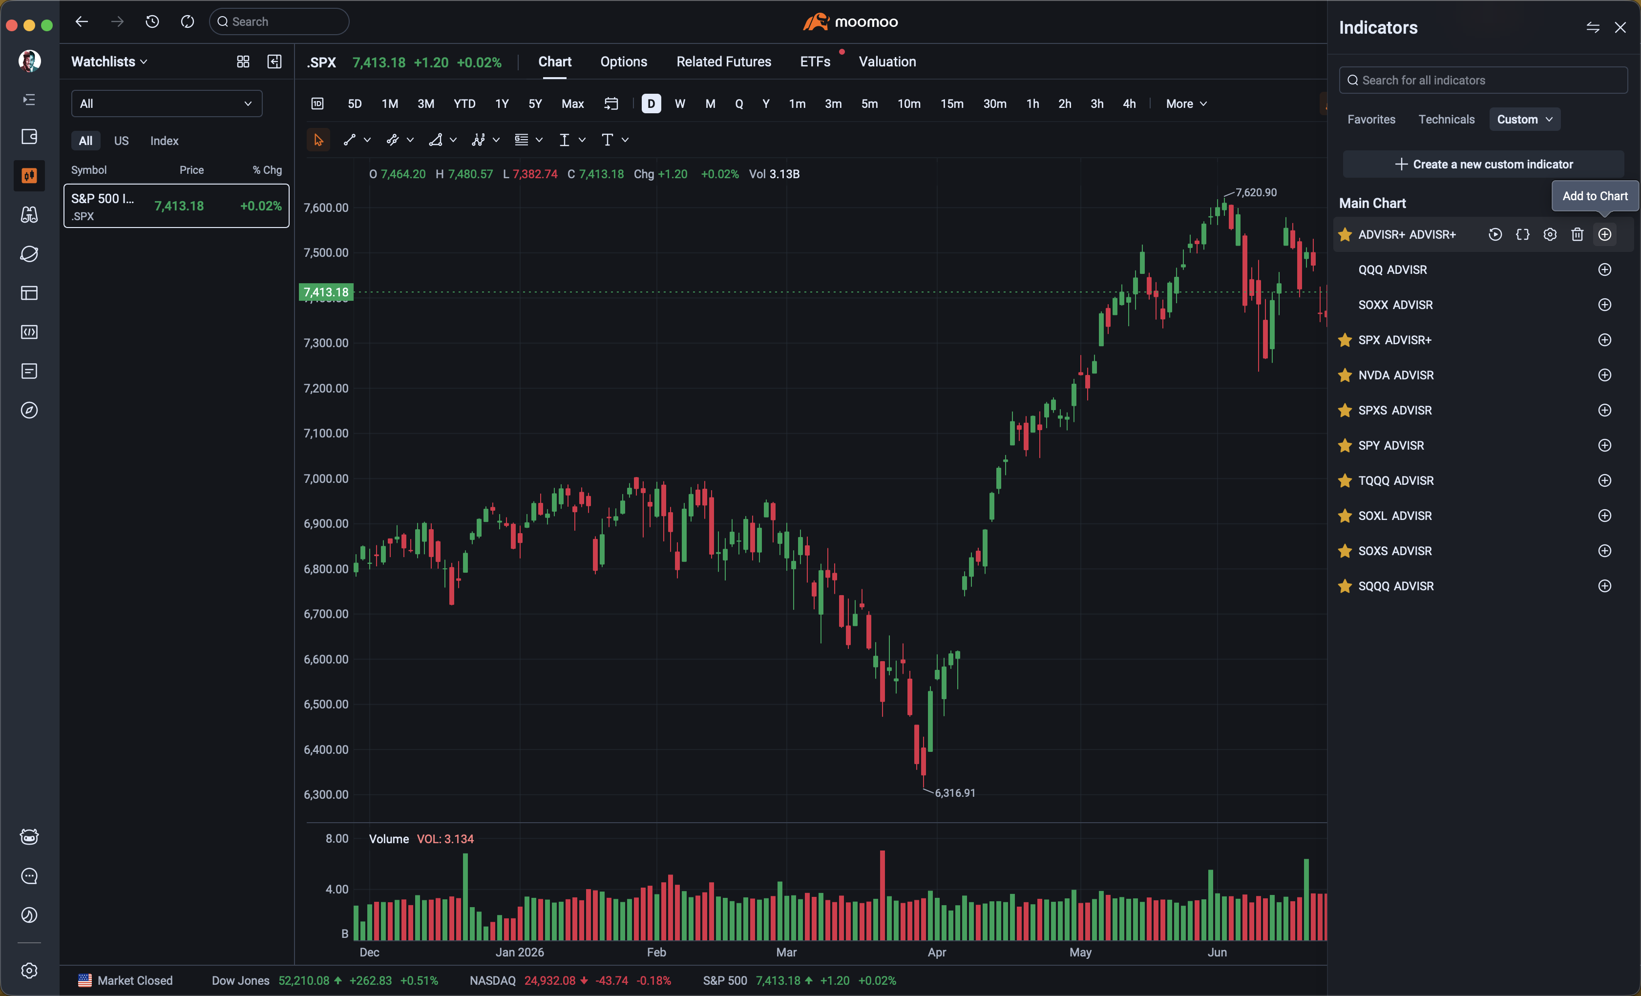The height and width of the screenshot is (996, 1641).
Task: Expand channel tool options arrow
Action: click(410, 140)
